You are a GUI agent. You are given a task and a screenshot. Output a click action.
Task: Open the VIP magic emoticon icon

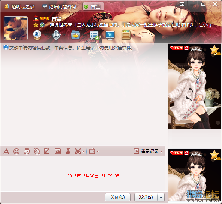click(27, 151)
